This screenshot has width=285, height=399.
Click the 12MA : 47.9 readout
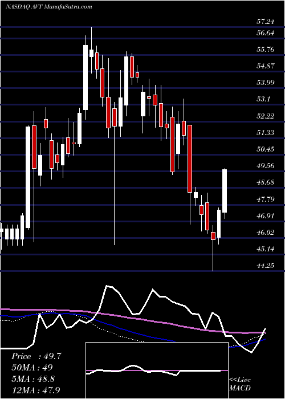(37, 389)
